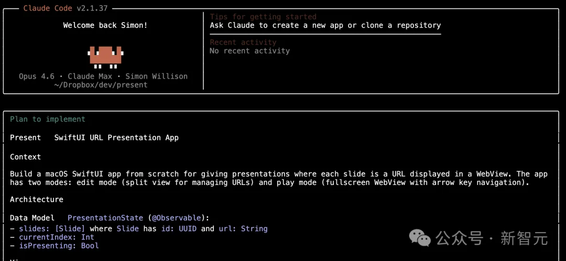Image resolution: width=566 pixels, height=261 pixels.
Task: Click the Architecture section heading
Action: tap(36, 199)
